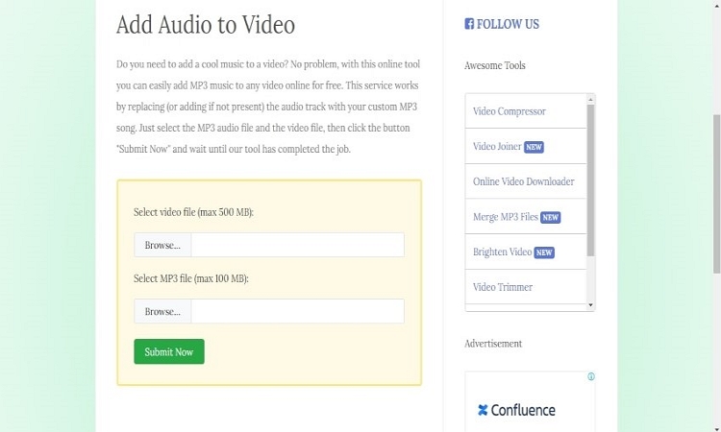Image resolution: width=721 pixels, height=432 pixels.
Task: Click the 'Select video file (max 500 MB):' label
Action: 193,212
